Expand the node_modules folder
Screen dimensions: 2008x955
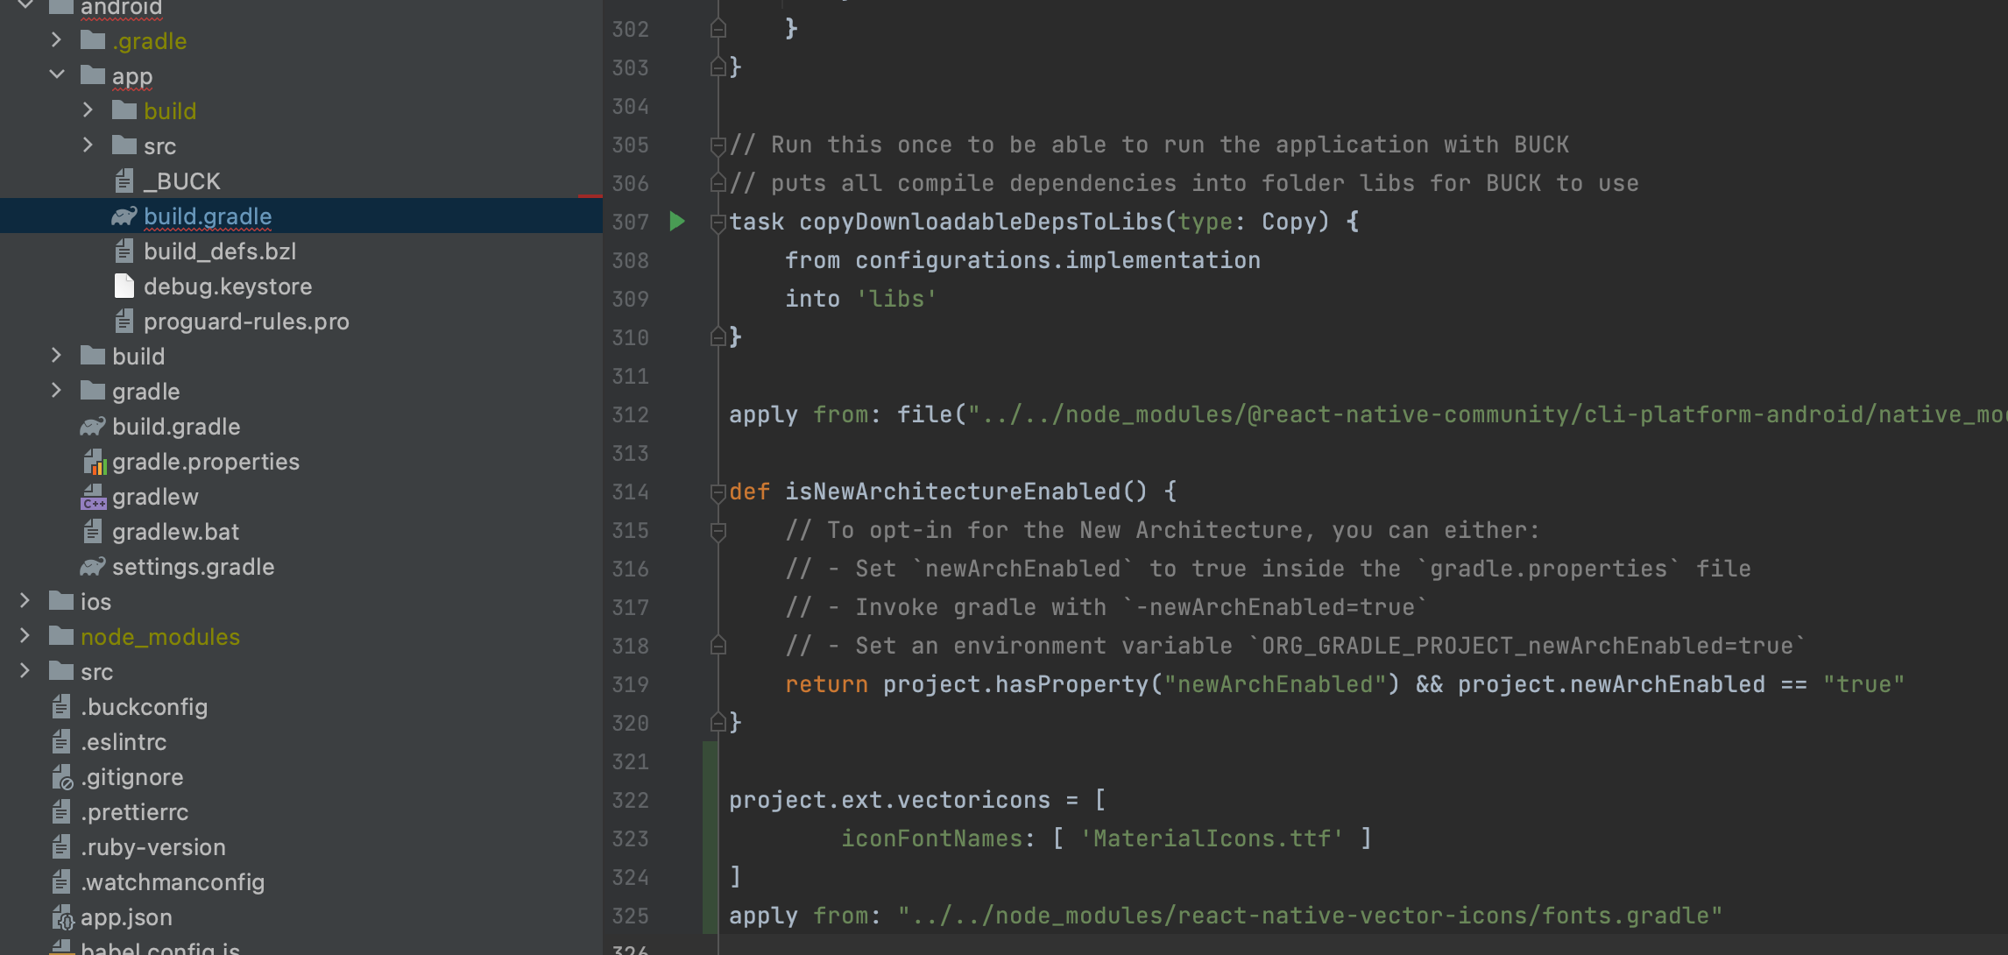point(25,636)
